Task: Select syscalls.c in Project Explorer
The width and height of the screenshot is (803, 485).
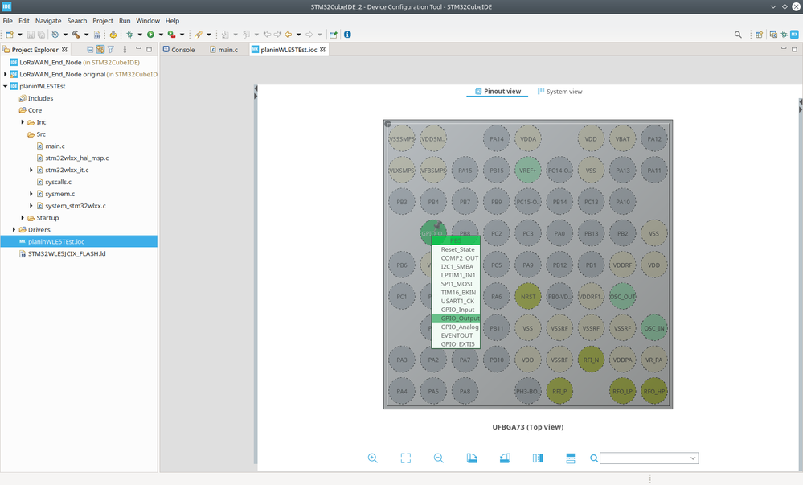Action: coord(58,182)
